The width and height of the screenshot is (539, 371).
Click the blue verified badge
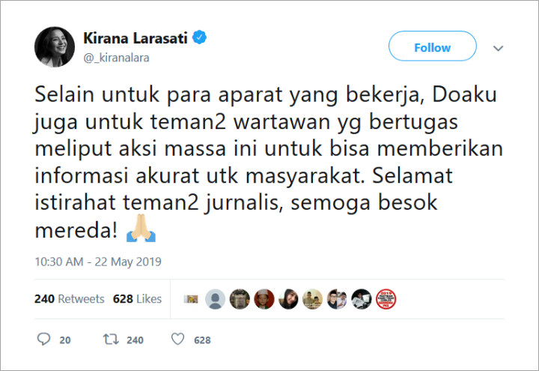199,37
